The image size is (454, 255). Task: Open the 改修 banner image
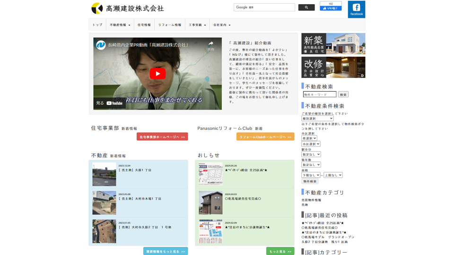tap(333, 67)
